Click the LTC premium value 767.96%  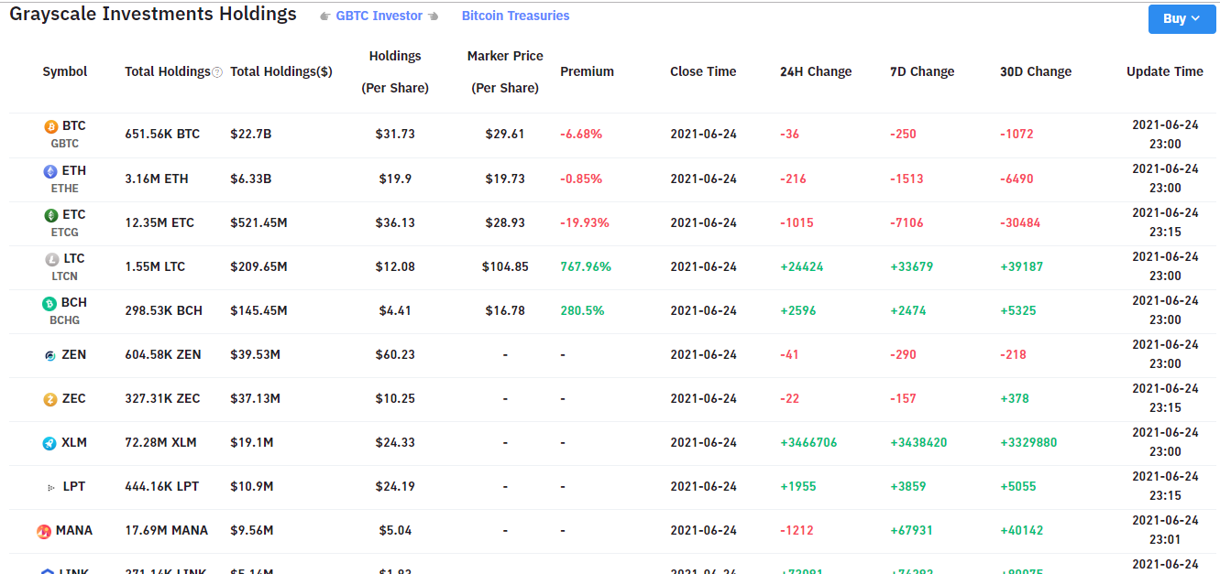coord(586,266)
